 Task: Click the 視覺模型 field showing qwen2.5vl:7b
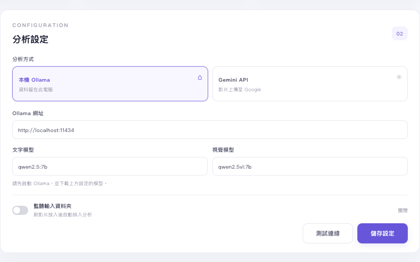[310, 167]
